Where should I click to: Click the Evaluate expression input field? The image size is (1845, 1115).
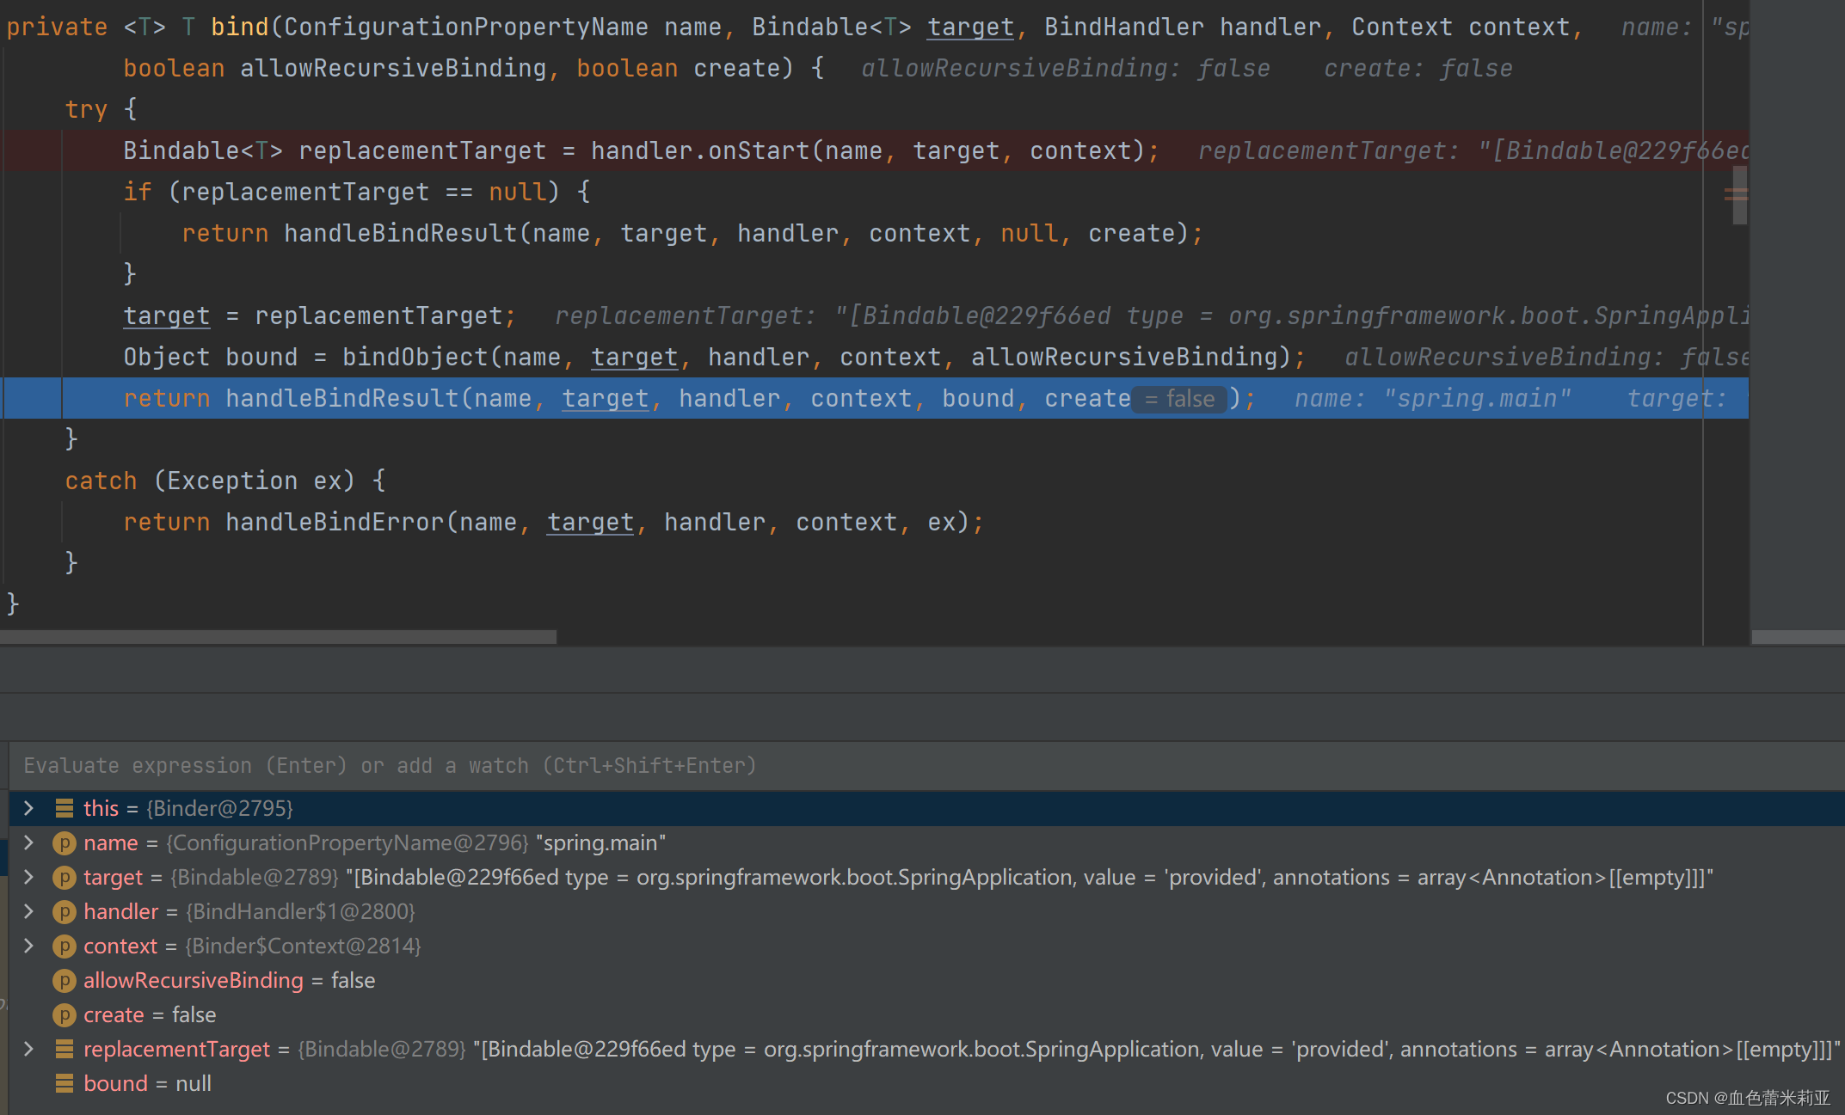point(926,765)
